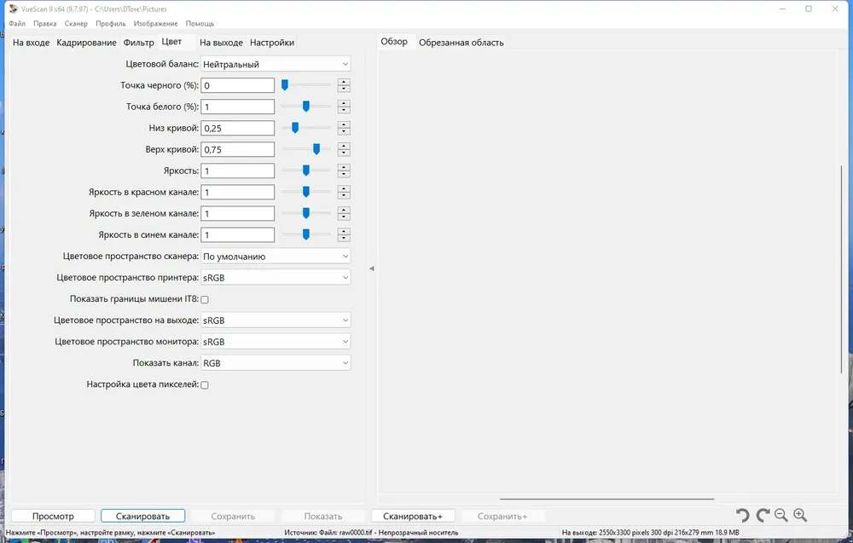This screenshot has width=853, height=543.
Task: Focus the 'Верх кривой' value field
Action: [238, 149]
